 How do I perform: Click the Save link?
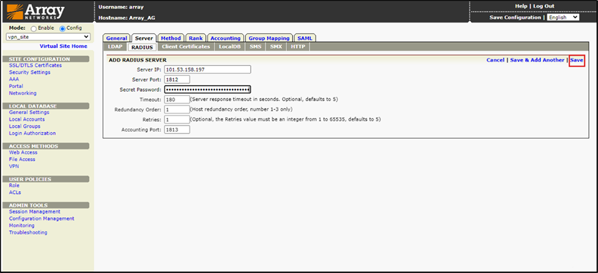(576, 60)
